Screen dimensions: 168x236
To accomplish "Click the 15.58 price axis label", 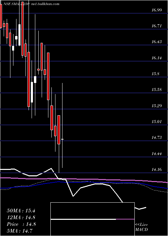I will coord(157,90).
